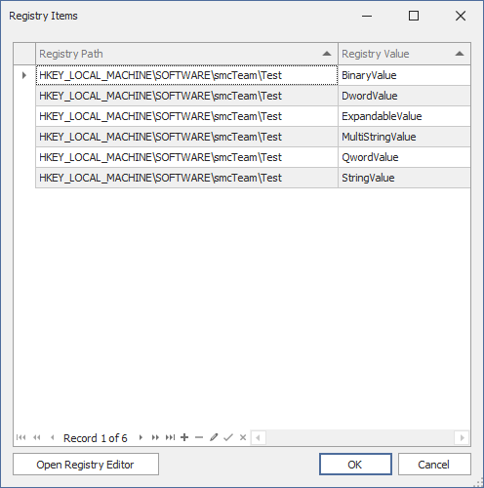Confirm dialog with OK button

point(355,465)
